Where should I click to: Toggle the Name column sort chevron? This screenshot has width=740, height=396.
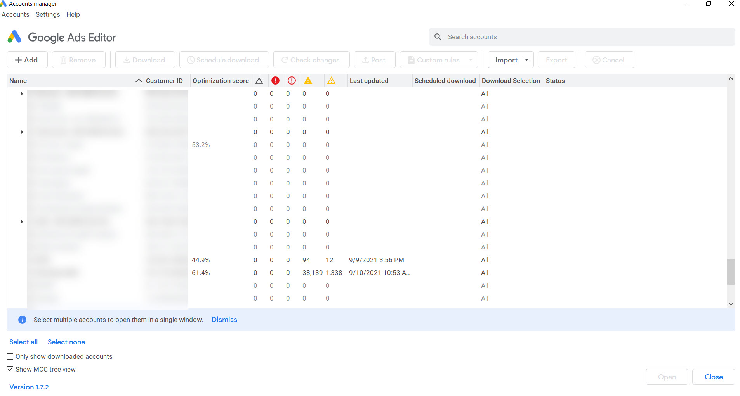[139, 80]
